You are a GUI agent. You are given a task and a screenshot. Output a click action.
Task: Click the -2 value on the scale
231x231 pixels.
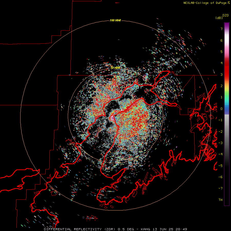[x=220, y=132]
